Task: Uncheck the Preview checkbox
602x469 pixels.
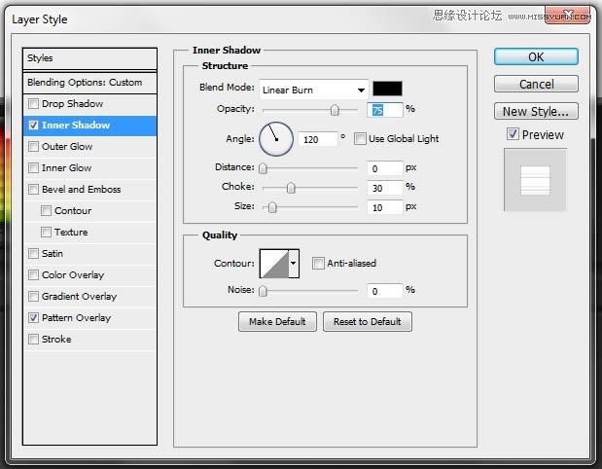Action: (x=513, y=134)
